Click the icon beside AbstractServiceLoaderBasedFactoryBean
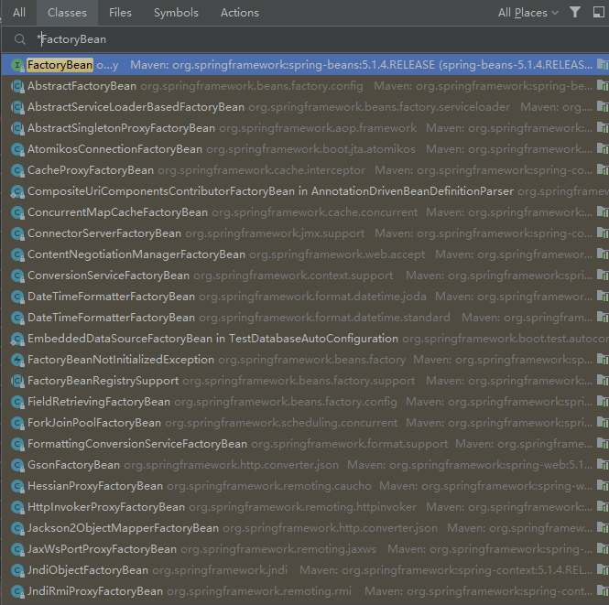 click(17, 107)
